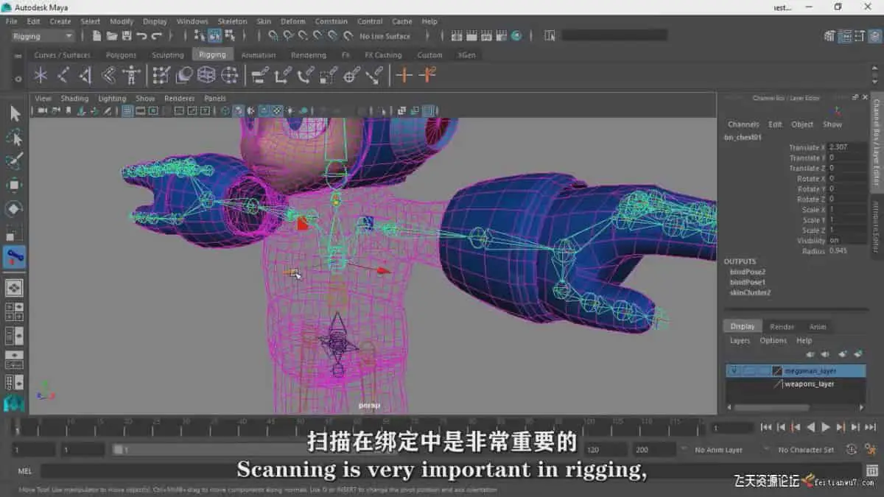Open the shelf options menu icon
The height and width of the screenshot is (497, 884).
[x=18, y=78]
